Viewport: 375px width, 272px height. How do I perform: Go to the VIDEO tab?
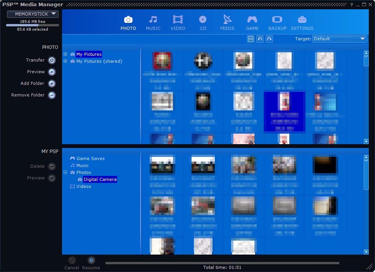click(178, 23)
